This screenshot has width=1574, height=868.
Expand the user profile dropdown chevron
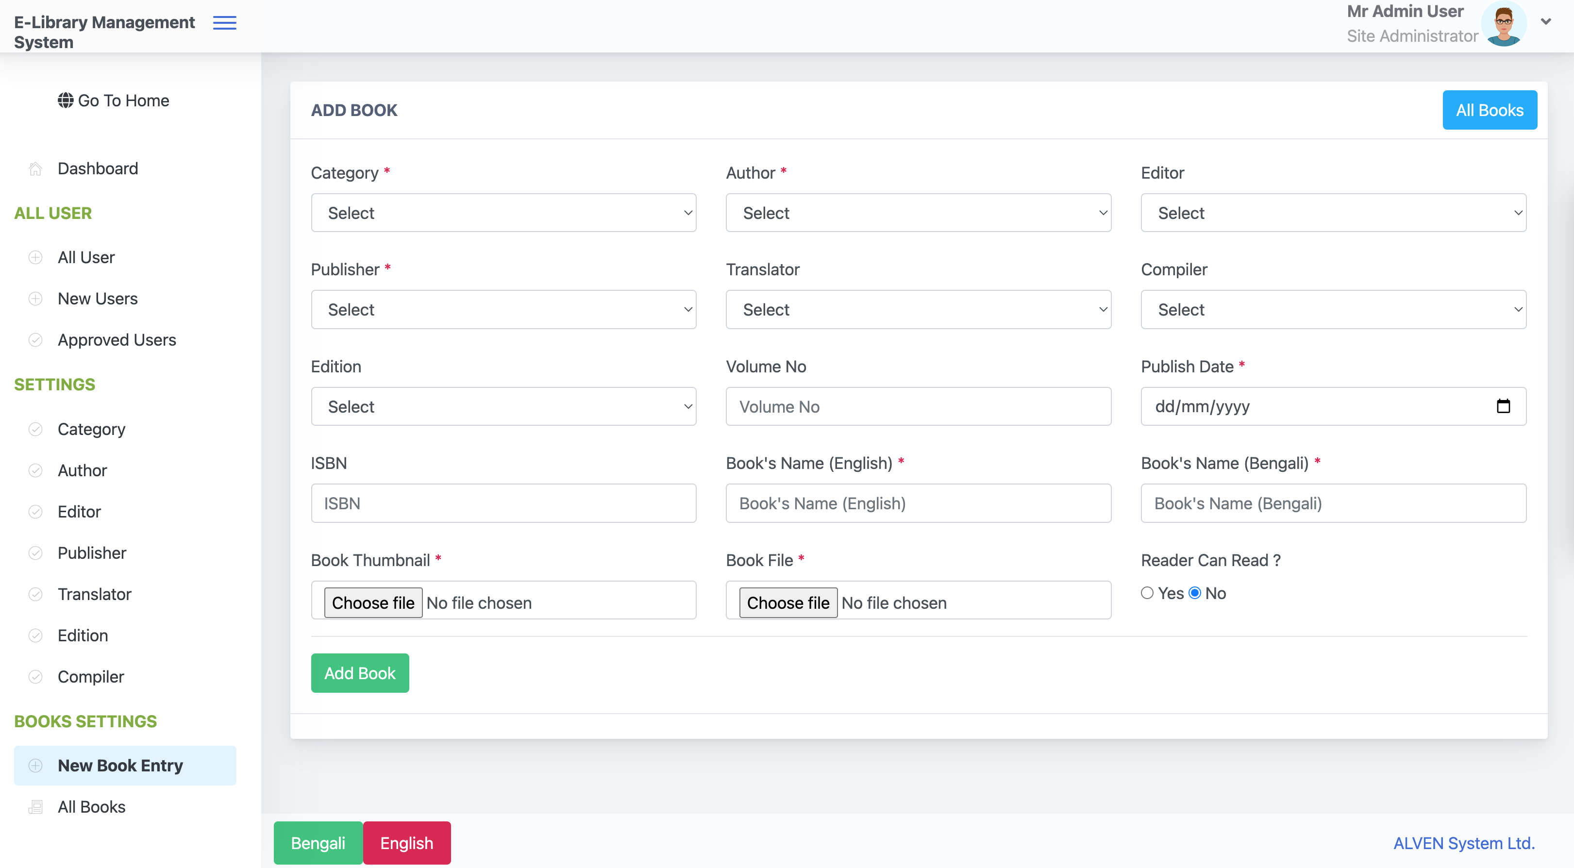pyautogui.click(x=1546, y=21)
